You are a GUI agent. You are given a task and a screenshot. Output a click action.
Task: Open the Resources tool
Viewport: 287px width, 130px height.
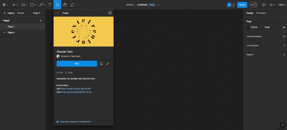click(x=57, y=5)
